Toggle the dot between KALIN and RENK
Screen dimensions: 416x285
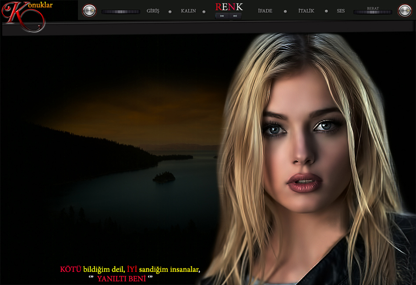click(x=204, y=11)
